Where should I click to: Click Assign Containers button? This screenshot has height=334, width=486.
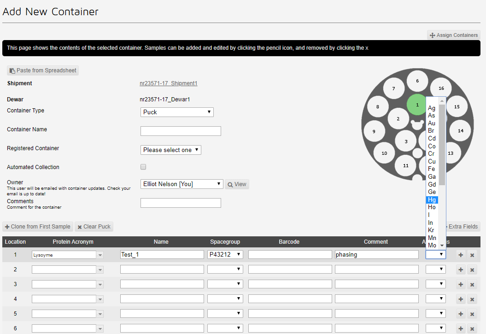point(454,35)
